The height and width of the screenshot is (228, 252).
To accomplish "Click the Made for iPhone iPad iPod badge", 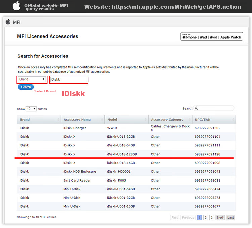I will coord(212,36).
